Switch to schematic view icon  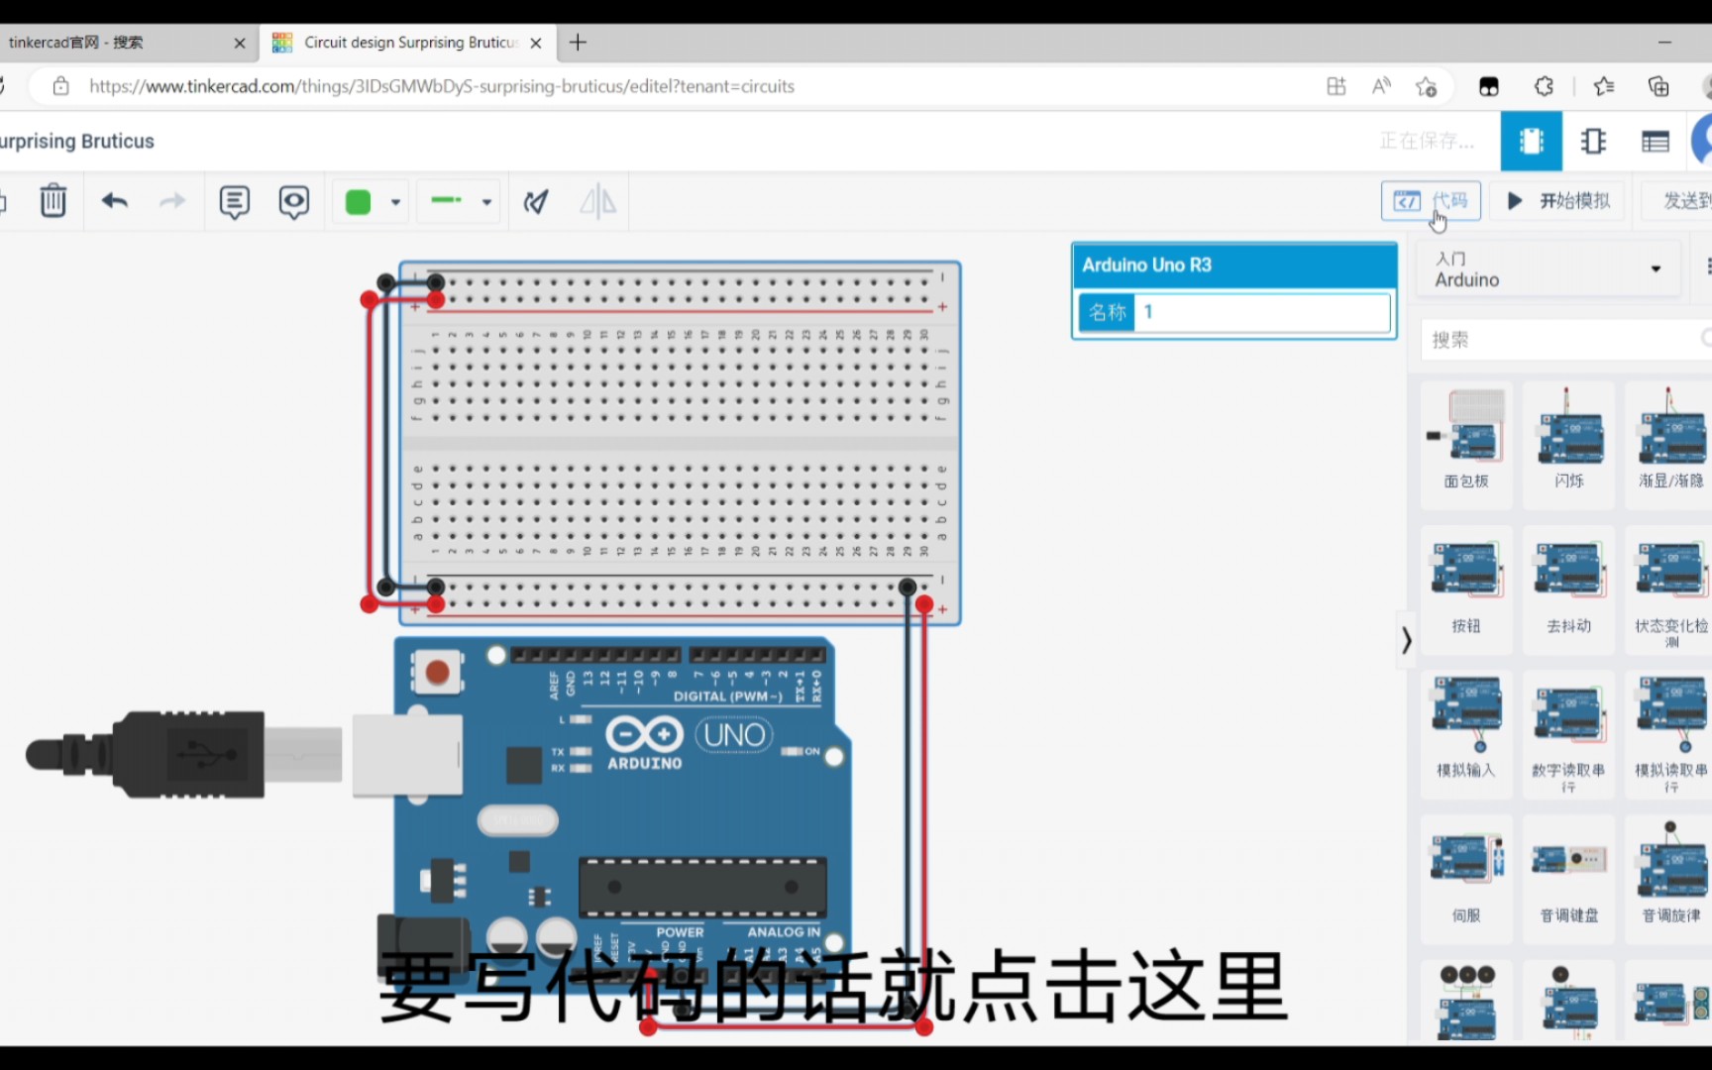pos(1593,142)
